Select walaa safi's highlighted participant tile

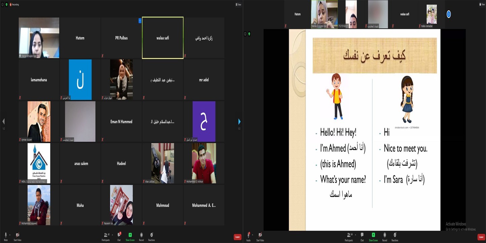point(163,38)
